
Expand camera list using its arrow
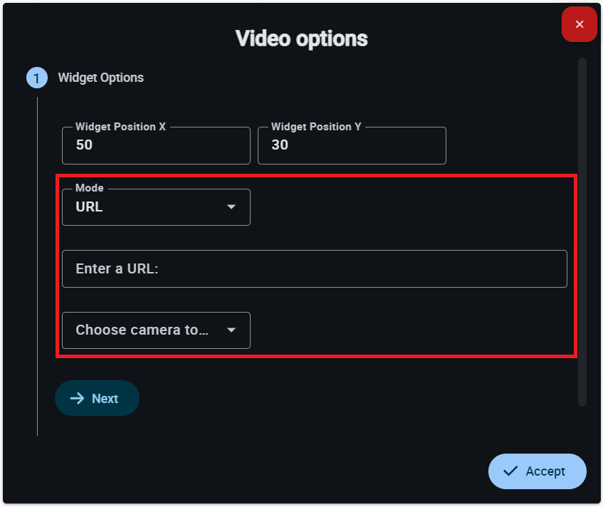pyautogui.click(x=231, y=330)
